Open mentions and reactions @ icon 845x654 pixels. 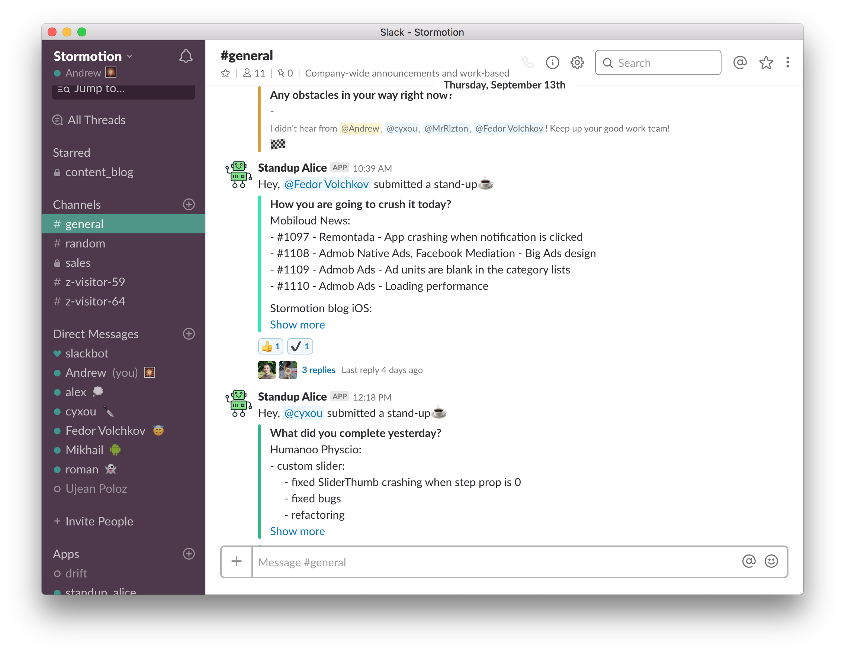tap(739, 62)
